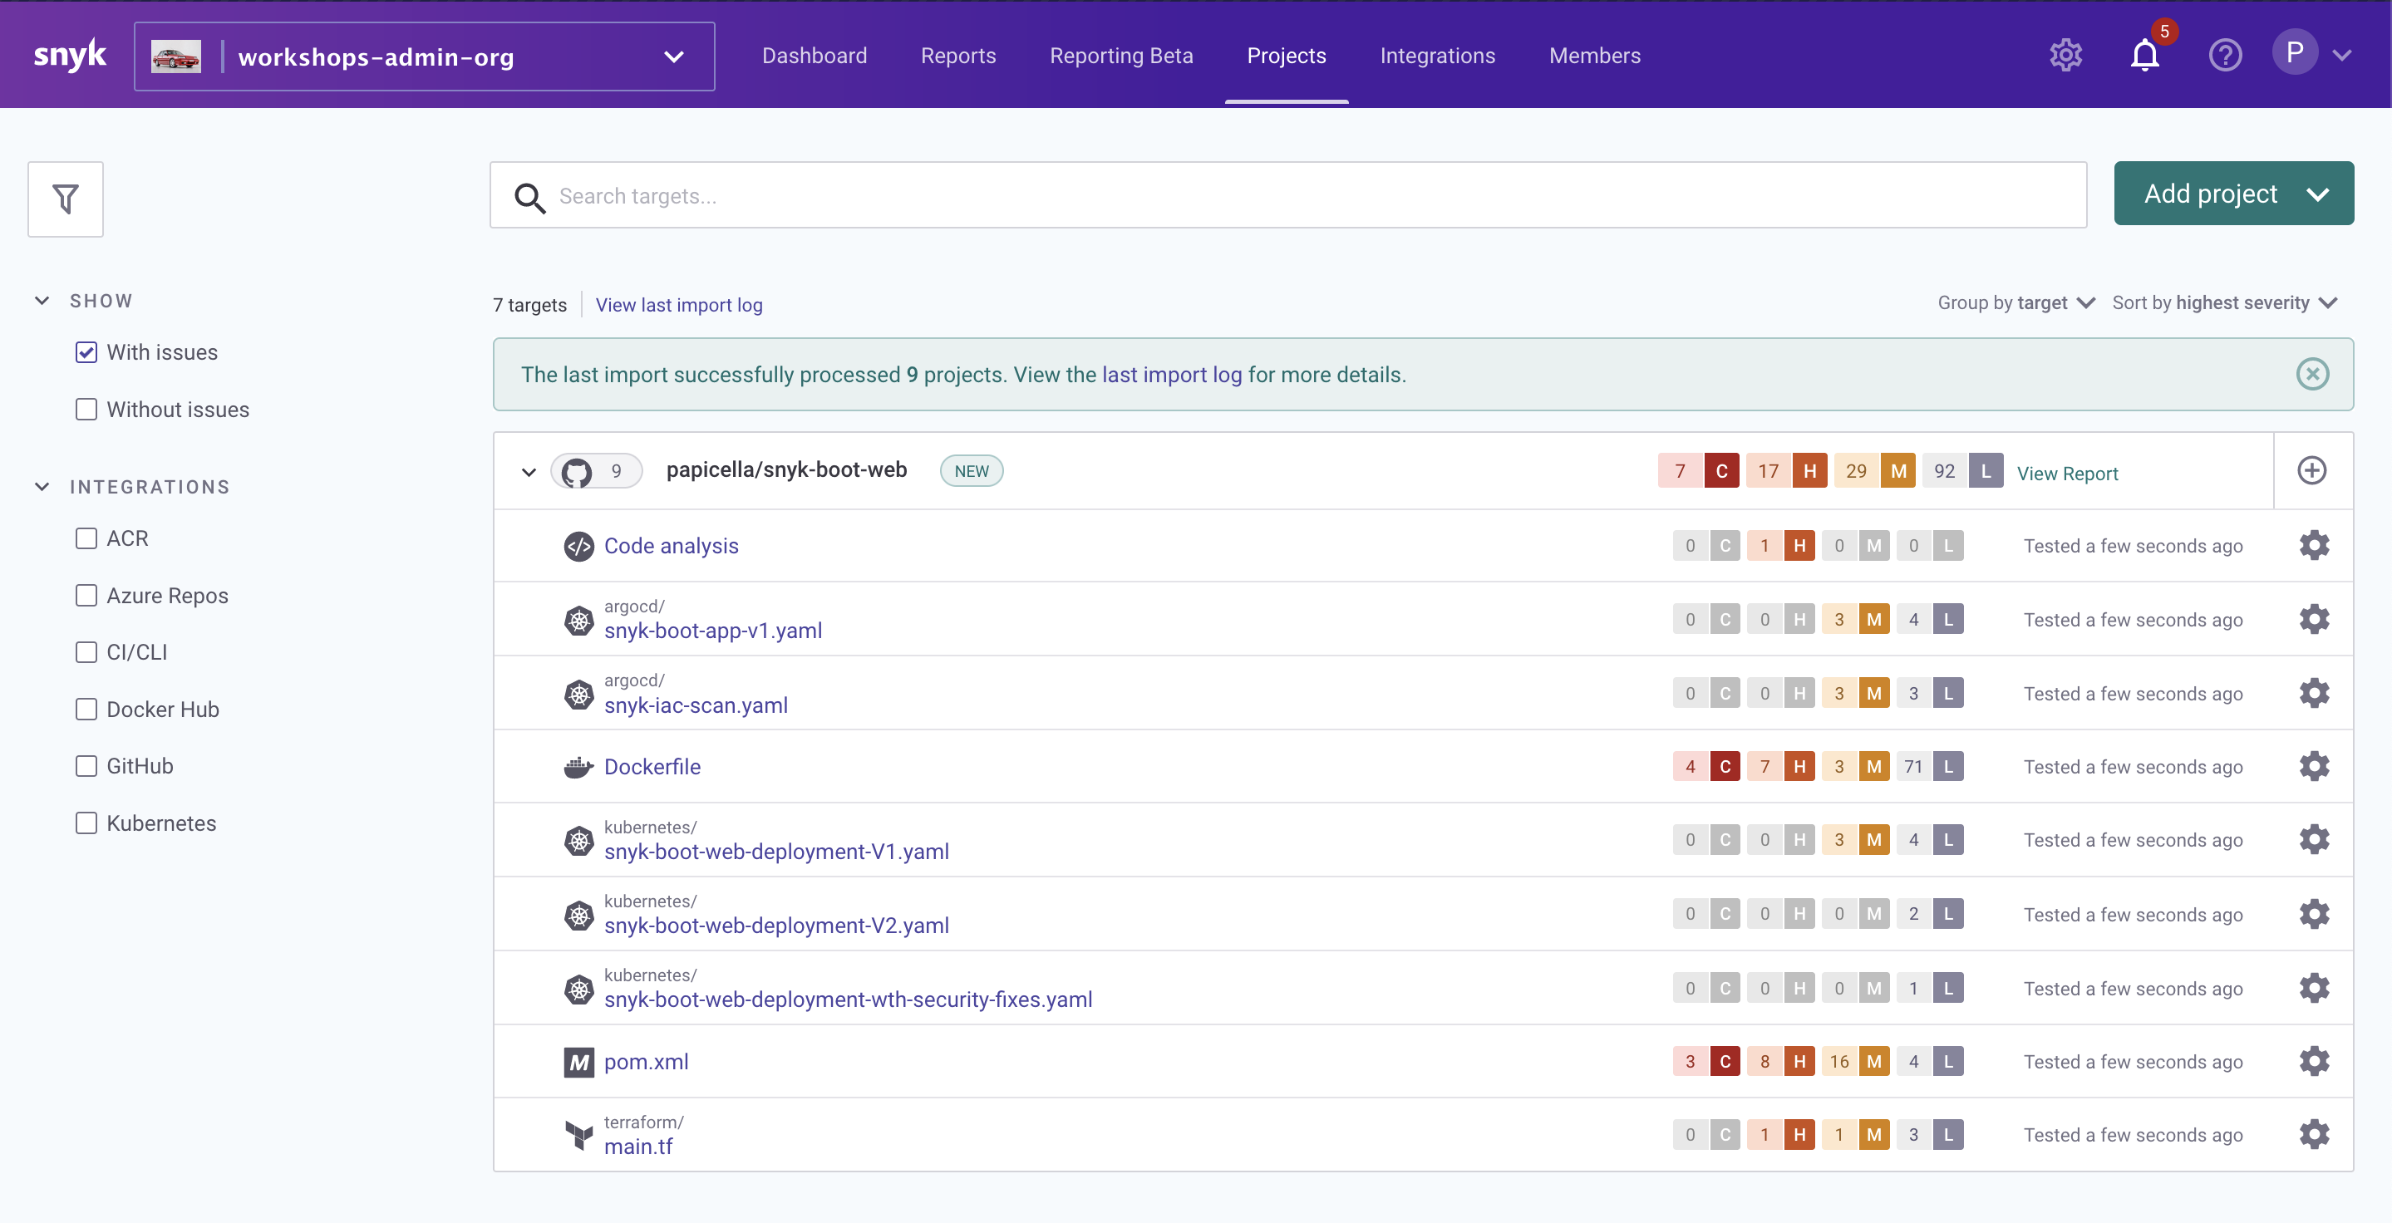
Task: Switch to the Dashboard tab
Action: point(815,56)
